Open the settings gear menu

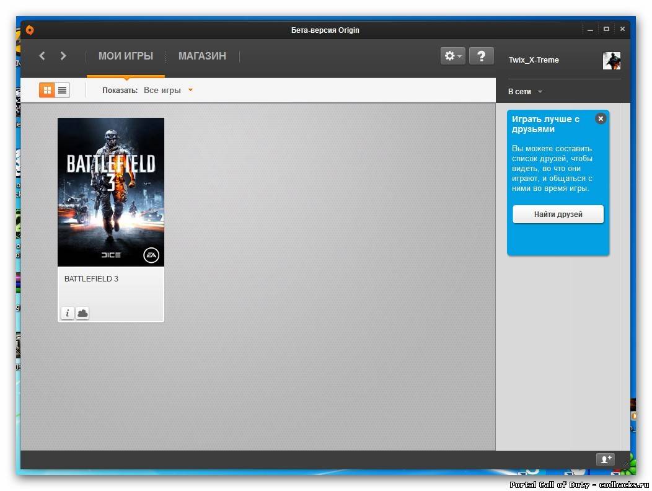(453, 56)
